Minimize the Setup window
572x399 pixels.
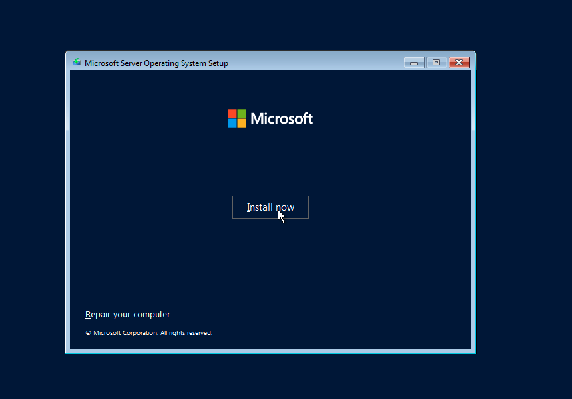coord(414,63)
